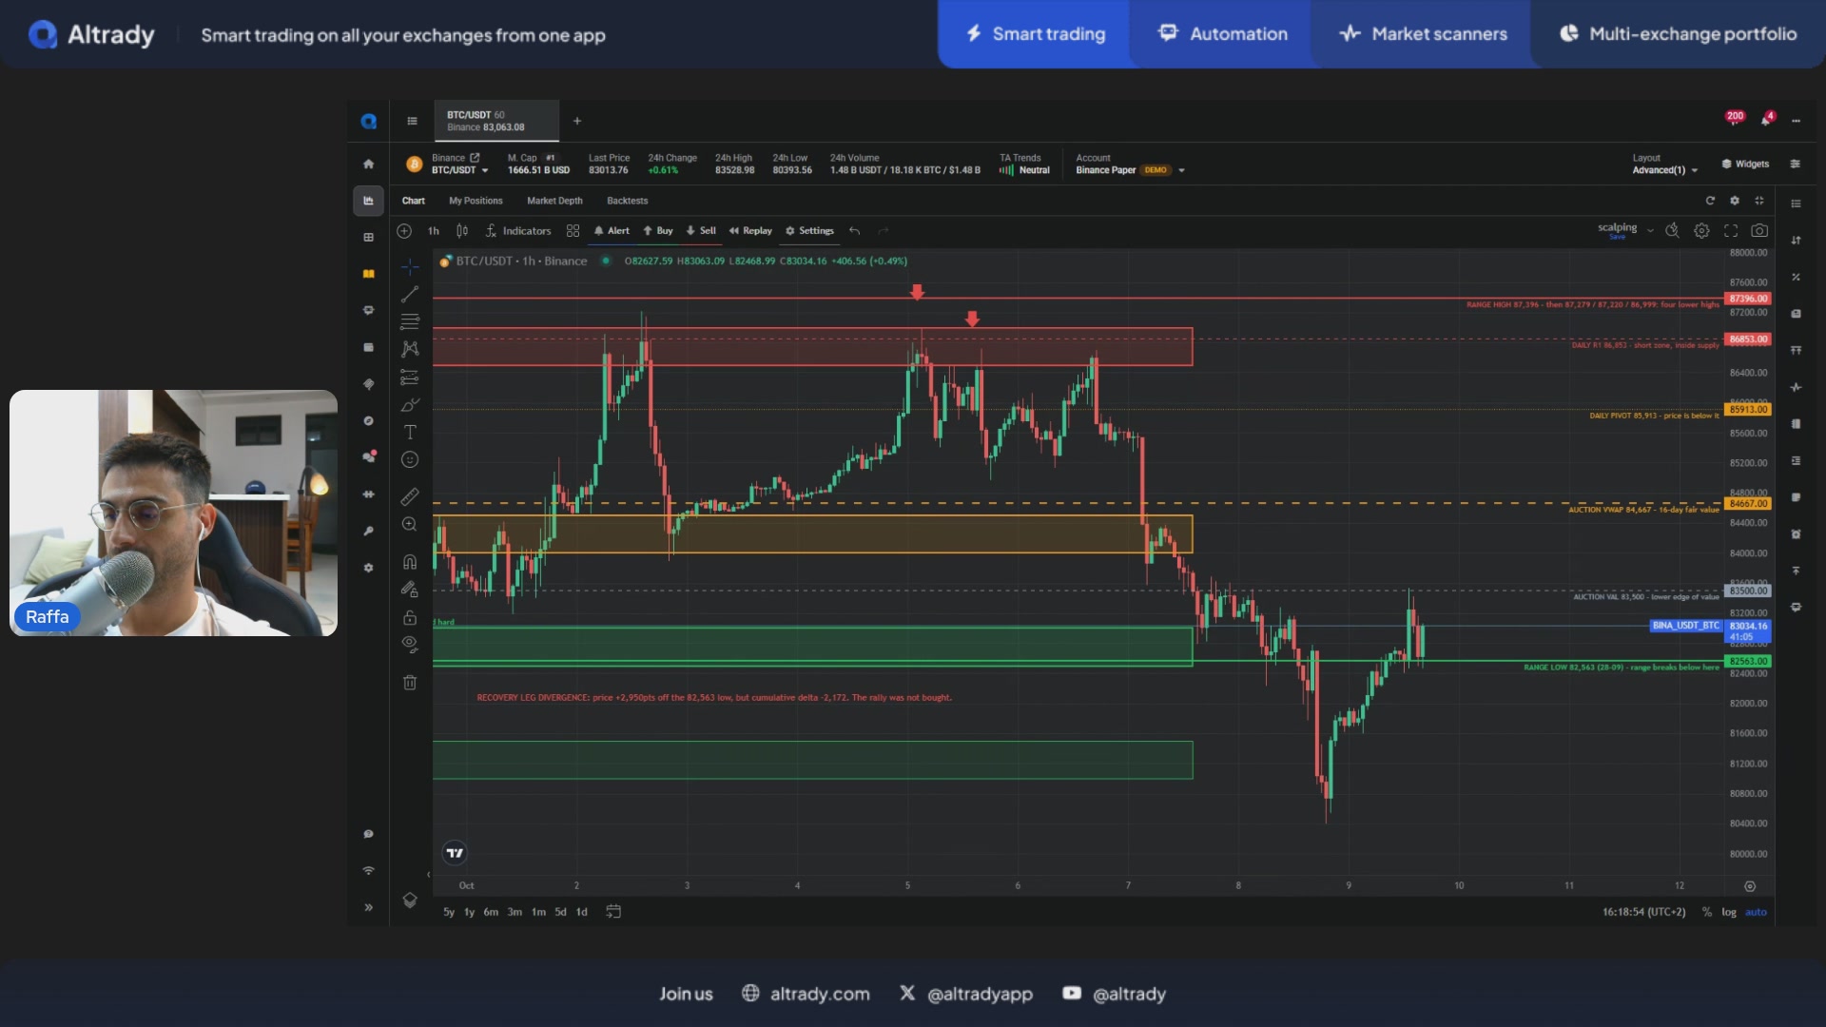Expand the collapsed left sidebar chevrons

pos(368,907)
